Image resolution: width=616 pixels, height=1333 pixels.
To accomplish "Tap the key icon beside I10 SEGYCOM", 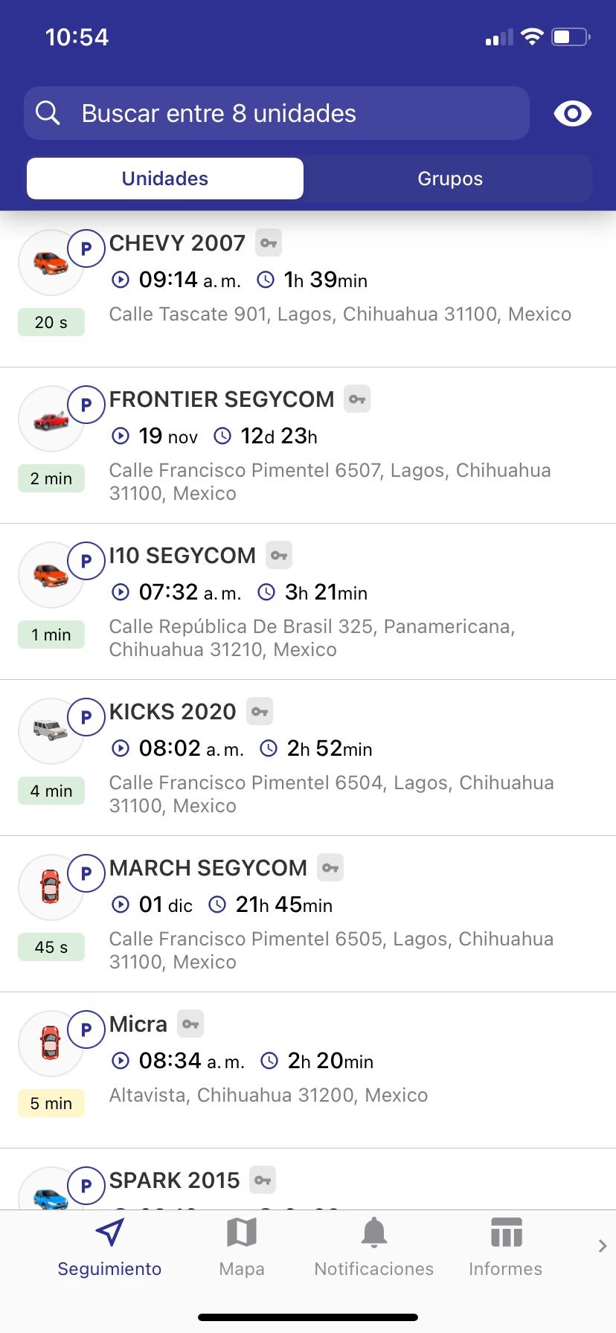I will pyautogui.click(x=279, y=556).
